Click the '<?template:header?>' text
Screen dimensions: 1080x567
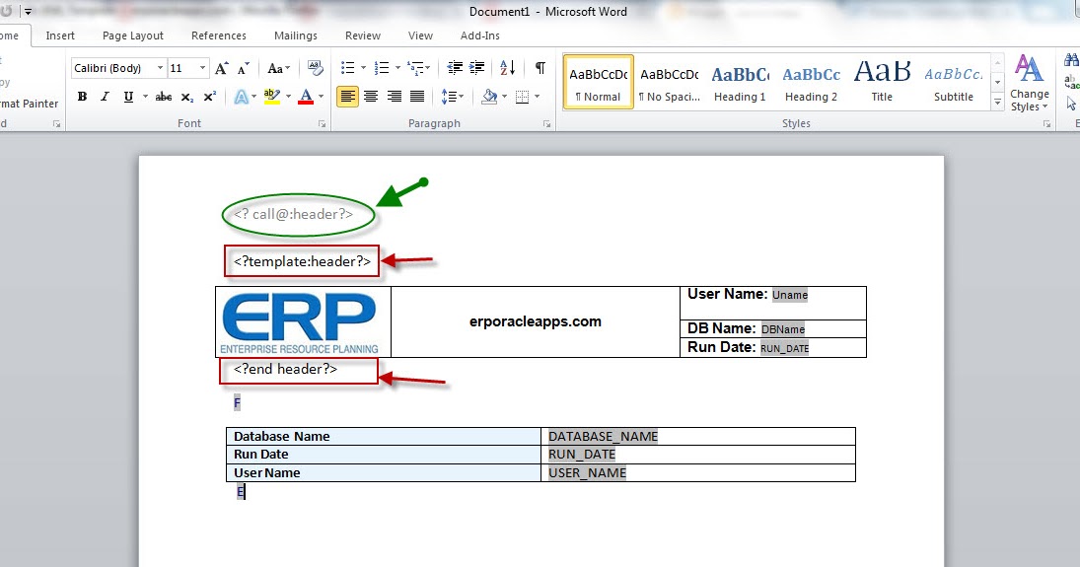[302, 261]
